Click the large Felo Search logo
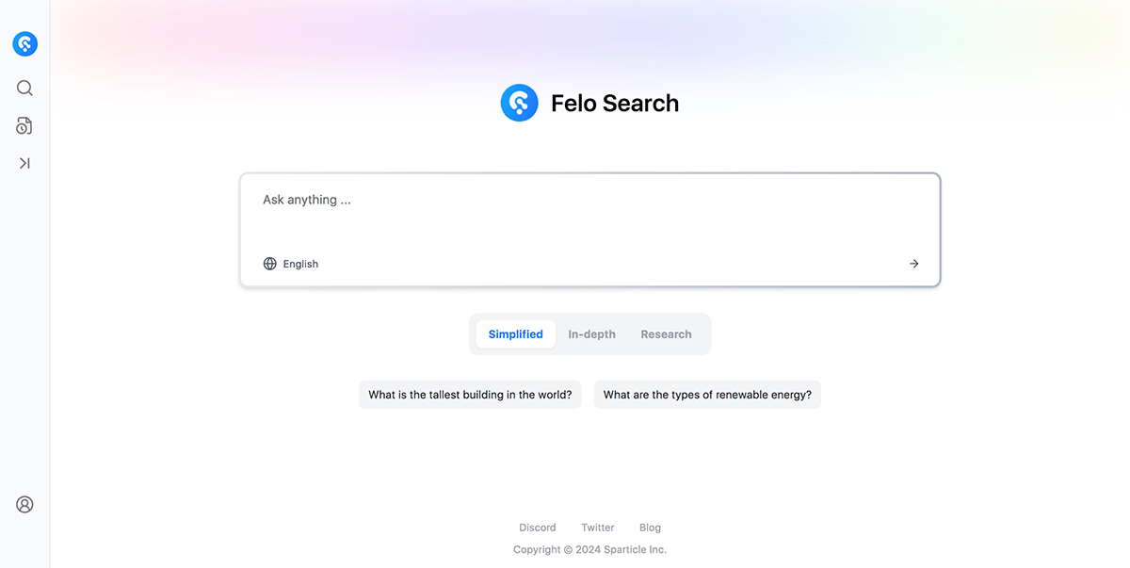This screenshot has width=1130, height=568. click(x=519, y=103)
